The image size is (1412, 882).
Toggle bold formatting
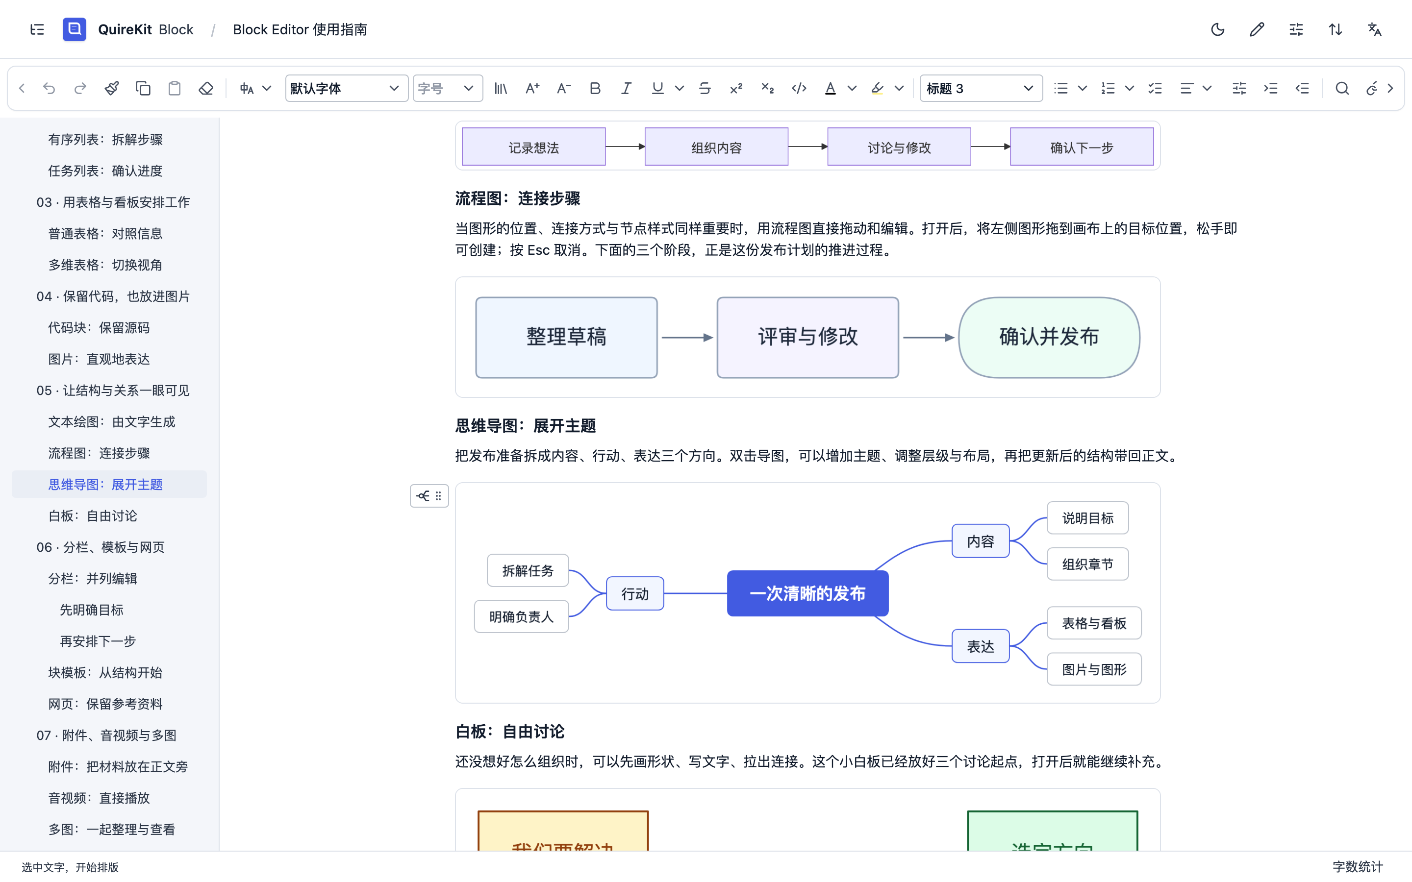click(x=595, y=88)
